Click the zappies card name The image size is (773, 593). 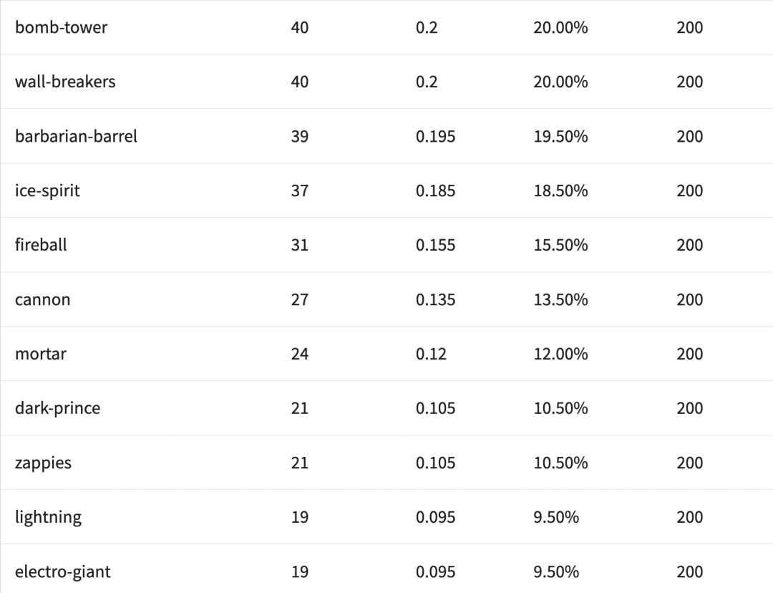43,463
